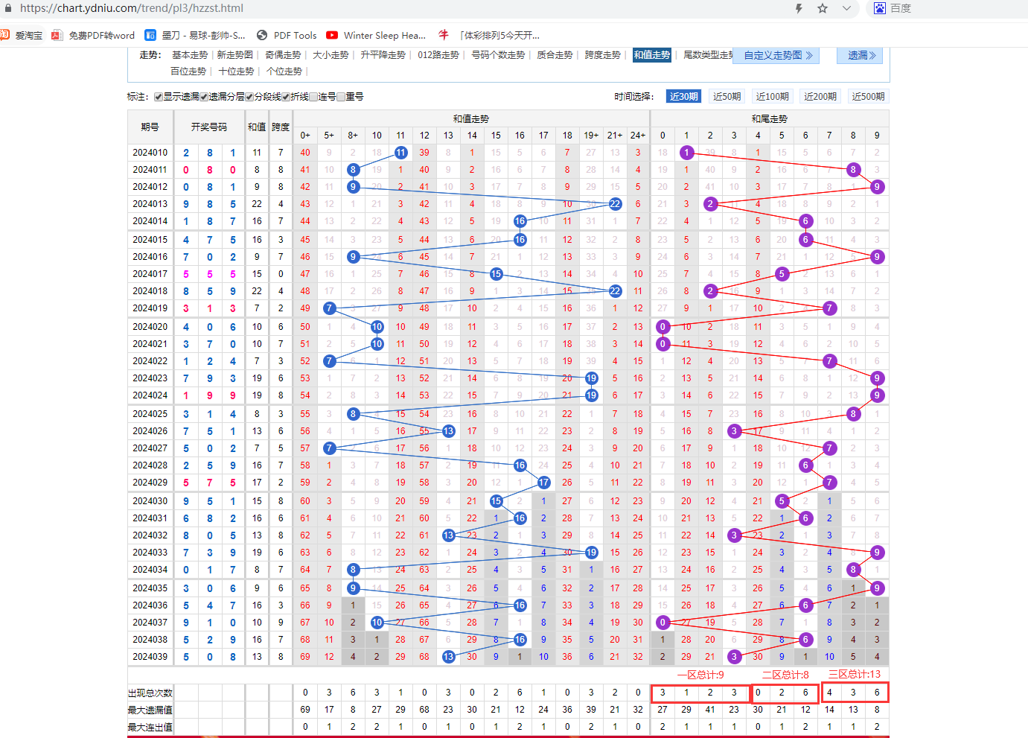
Task: Open the 爱淘宝 bookmark icon
Action: pyautogui.click(x=5, y=35)
